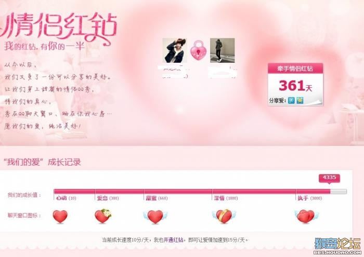Viewport: 364px width, 257px height.
Task: Open the girl's profile avatar thumbnail
Action: (175, 50)
